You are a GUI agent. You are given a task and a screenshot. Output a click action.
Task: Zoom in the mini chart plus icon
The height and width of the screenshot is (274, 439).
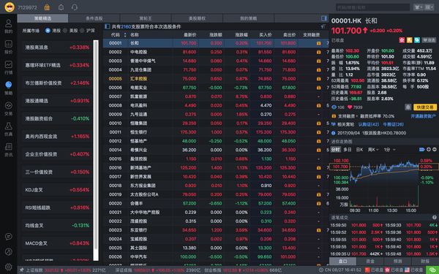[428, 150]
